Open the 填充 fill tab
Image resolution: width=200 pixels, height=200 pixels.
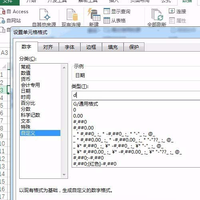click(x=113, y=47)
